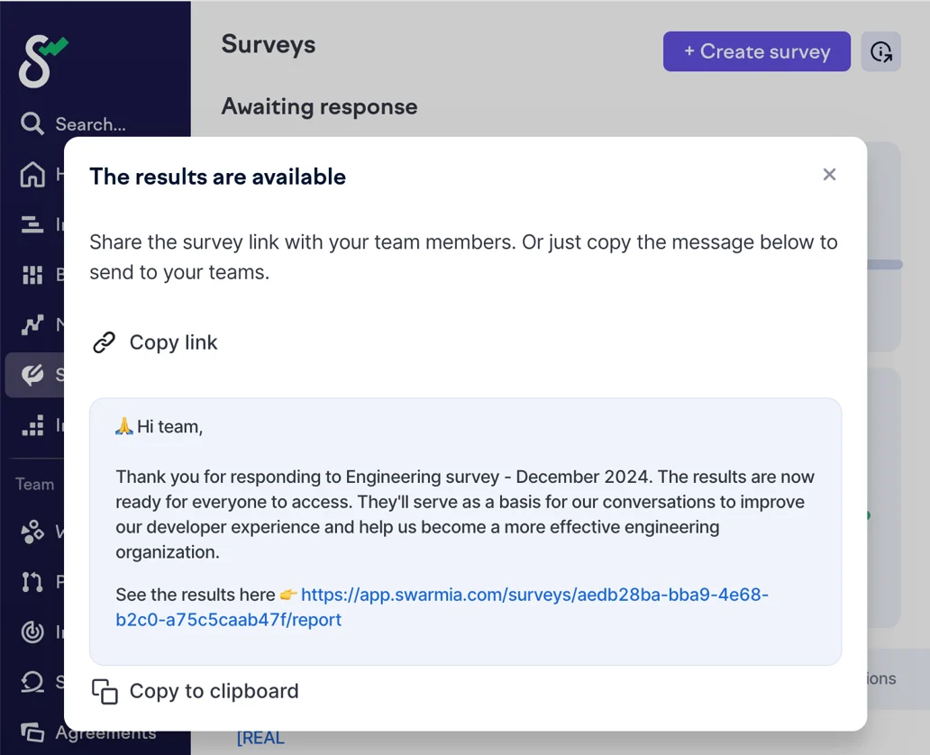Open the grid blocks sidebar icon

32,275
